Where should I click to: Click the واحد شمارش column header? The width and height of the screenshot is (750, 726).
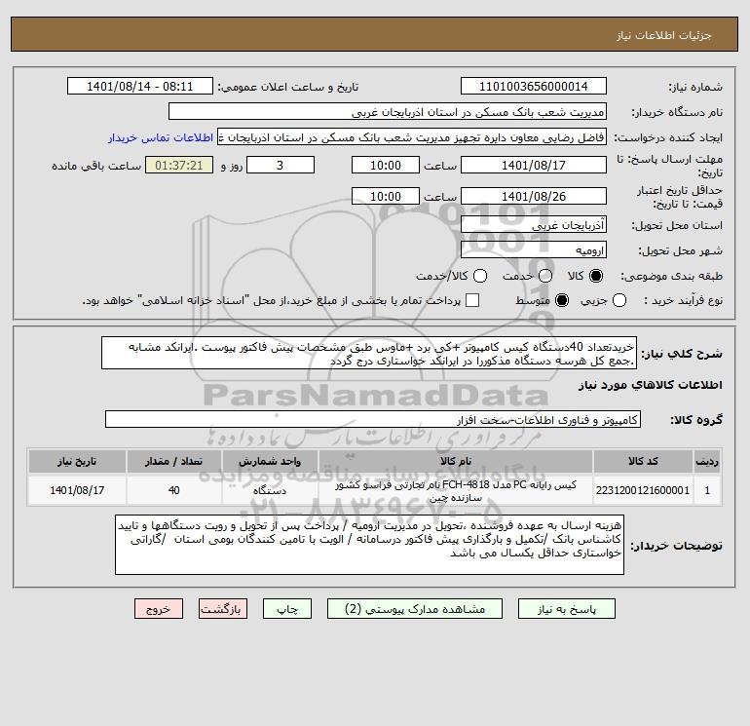270,461
